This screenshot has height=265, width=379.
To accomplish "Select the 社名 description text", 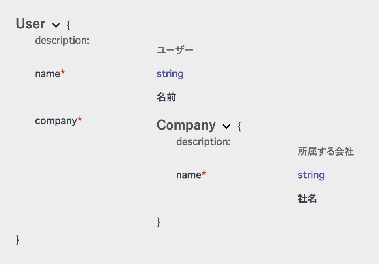I will (307, 199).
